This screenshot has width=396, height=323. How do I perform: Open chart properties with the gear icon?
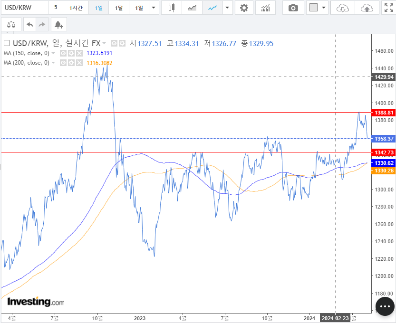click(x=244, y=8)
